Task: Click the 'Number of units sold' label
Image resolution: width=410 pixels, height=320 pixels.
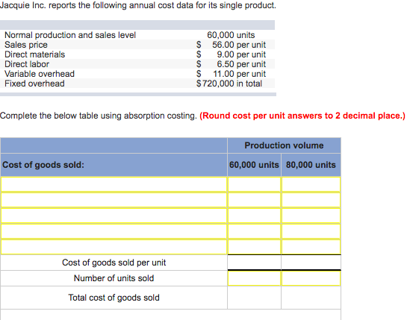Action: pyautogui.click(x=114, y=278)
